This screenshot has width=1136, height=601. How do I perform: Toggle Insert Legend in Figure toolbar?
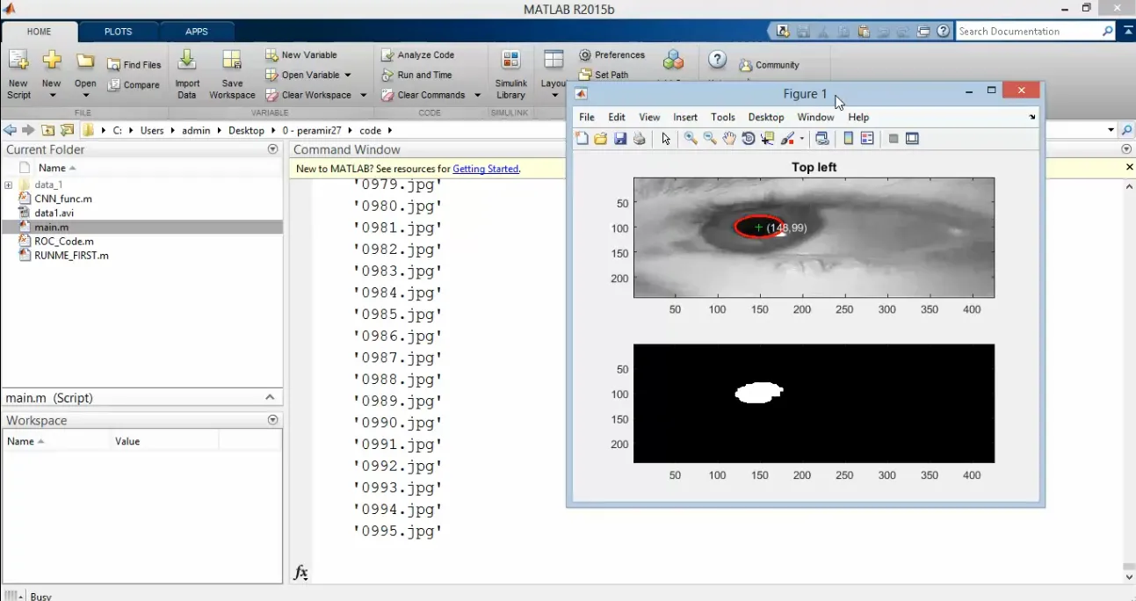(x=867, y=139)
